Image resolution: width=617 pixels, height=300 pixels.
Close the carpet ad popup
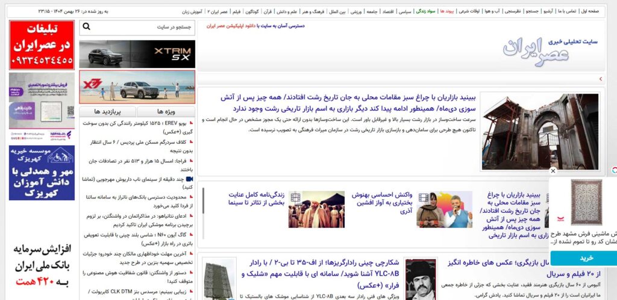[553, 171]
